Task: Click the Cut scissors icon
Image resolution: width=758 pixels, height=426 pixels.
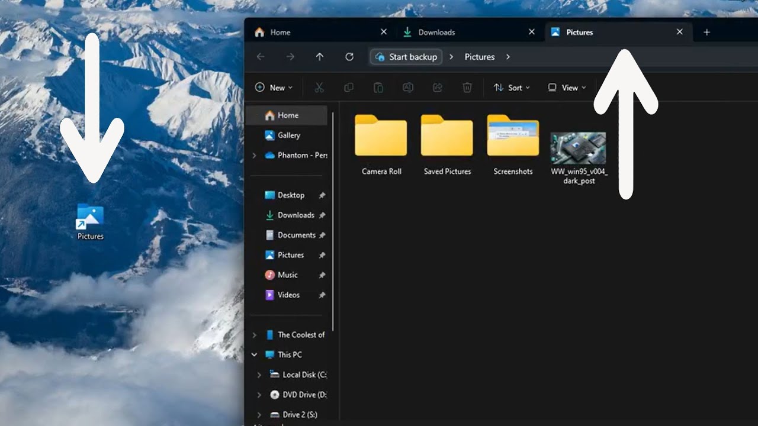Action: [x=319, y=88]
